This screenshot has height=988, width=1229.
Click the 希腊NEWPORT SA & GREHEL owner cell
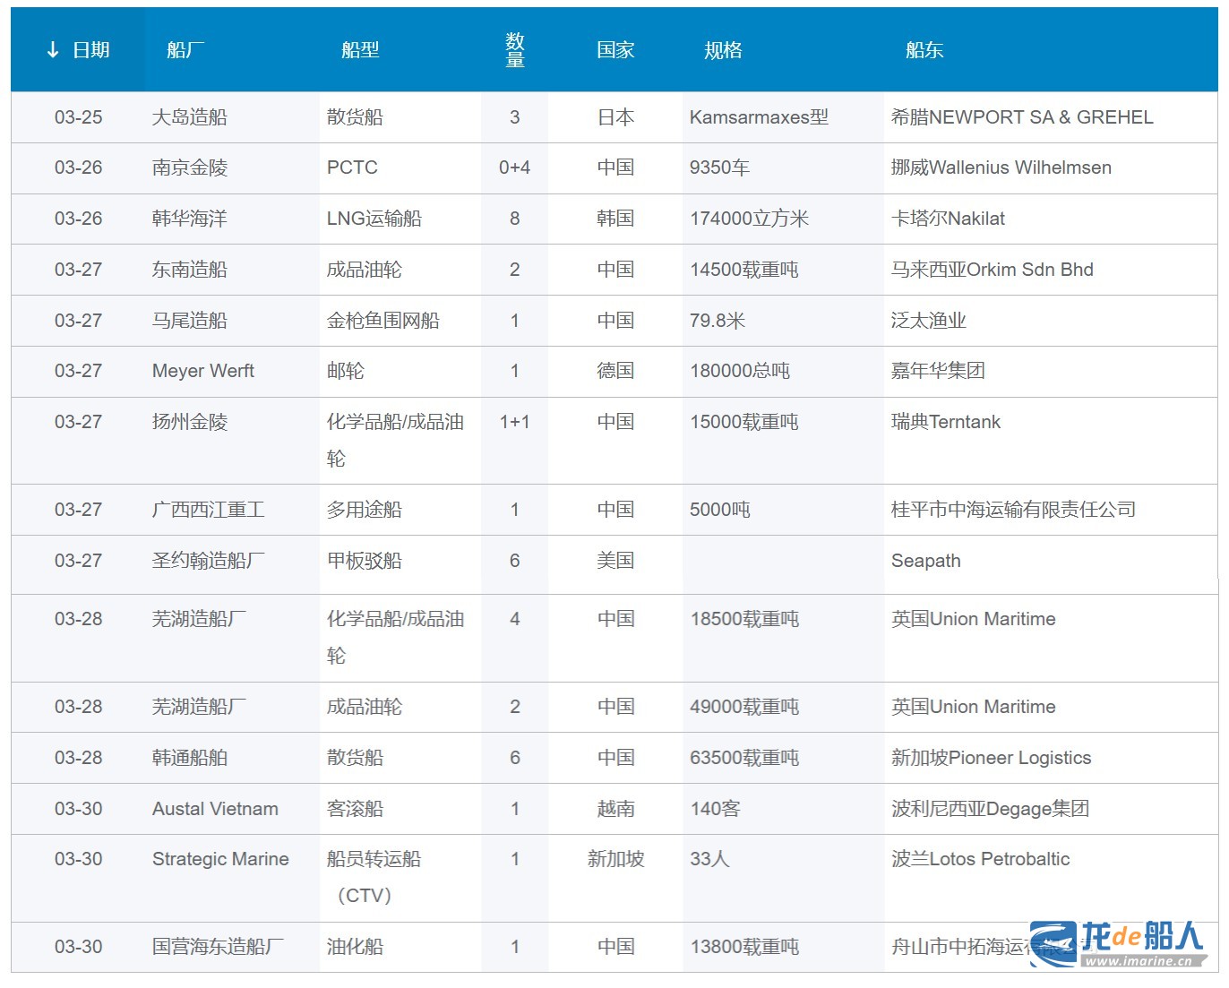pos(1022,117)
